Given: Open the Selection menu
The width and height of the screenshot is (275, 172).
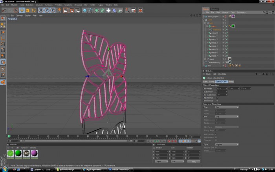Looking at the screenshot, I should (x=29, y=5).
